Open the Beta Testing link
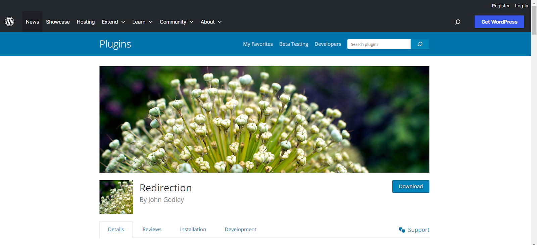537x245 pixels. [293, 44]
